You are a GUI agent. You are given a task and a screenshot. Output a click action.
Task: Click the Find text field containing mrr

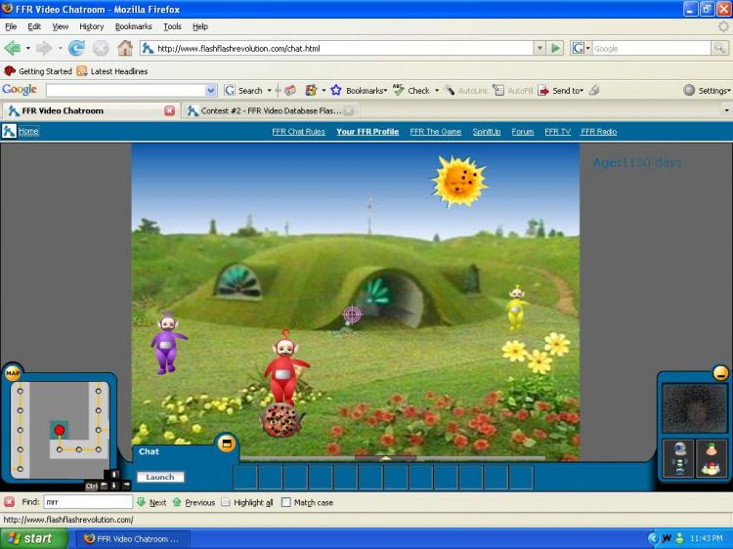88,502
